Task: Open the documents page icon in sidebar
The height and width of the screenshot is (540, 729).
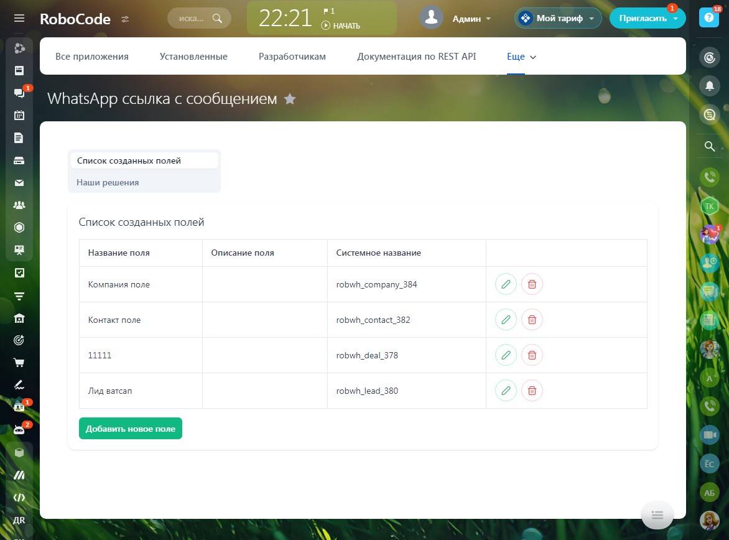Action: coord(19,137)
